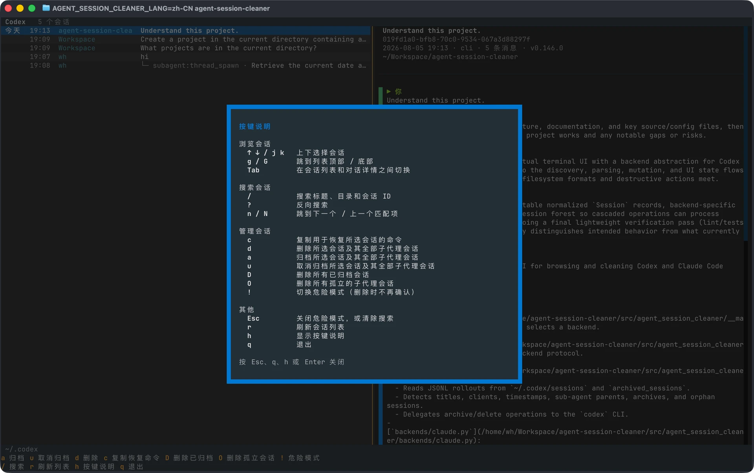Click the '反向搜索' help line
This screenshot has width=754, height=473.
pyautogui.click(x=312, y=205)
